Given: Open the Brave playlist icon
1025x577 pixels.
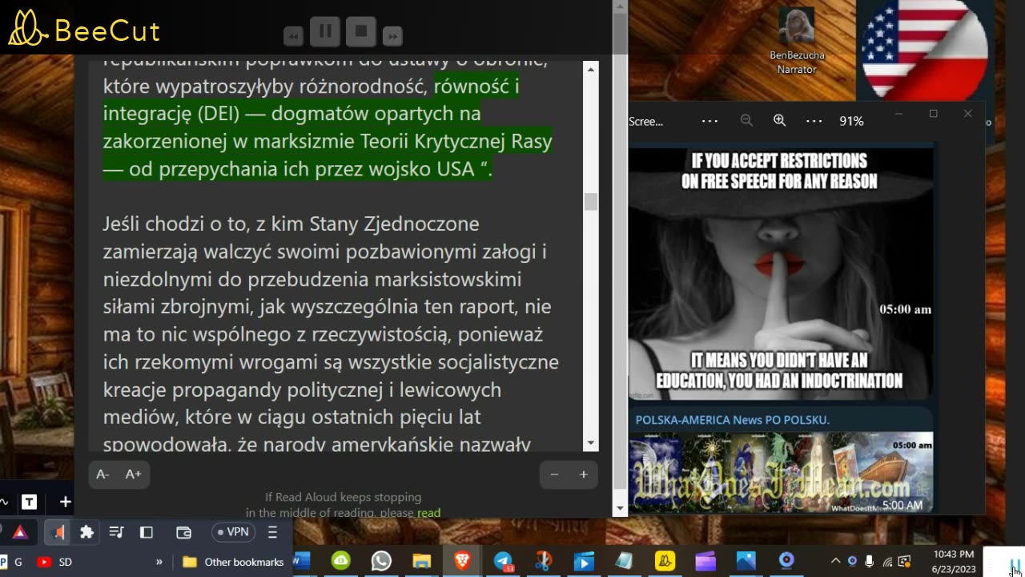Looking at the screenshot, I should (116, 532).
